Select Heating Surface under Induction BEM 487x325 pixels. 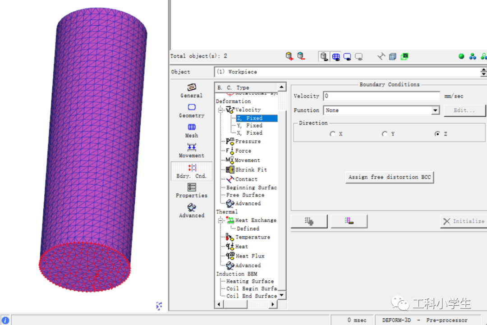click(x=250, y=281)
